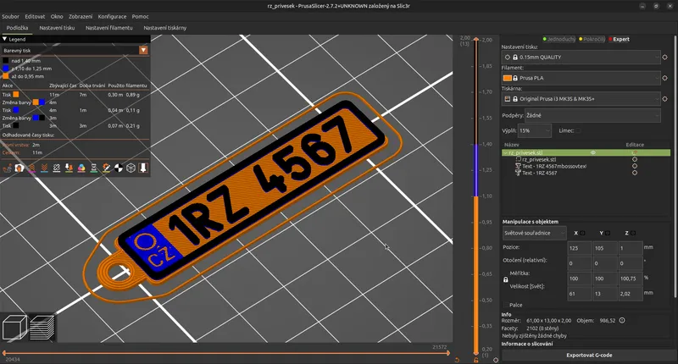Viewport: 678px width, 364px height.
Task: Select Pokročilý advanced mode
Action: coord(592,39)
